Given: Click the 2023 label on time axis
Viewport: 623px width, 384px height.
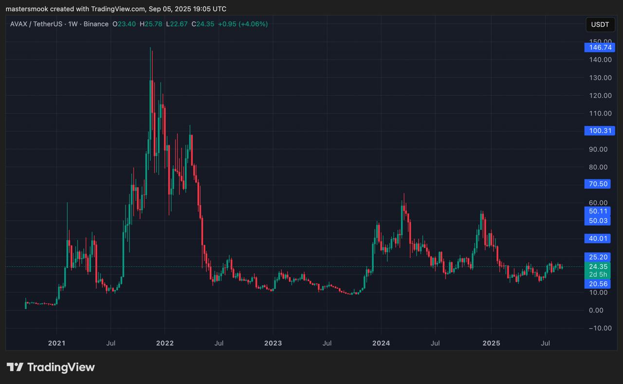Looking at the screenshot, I should pyautogui.click(x=273, y=343).
